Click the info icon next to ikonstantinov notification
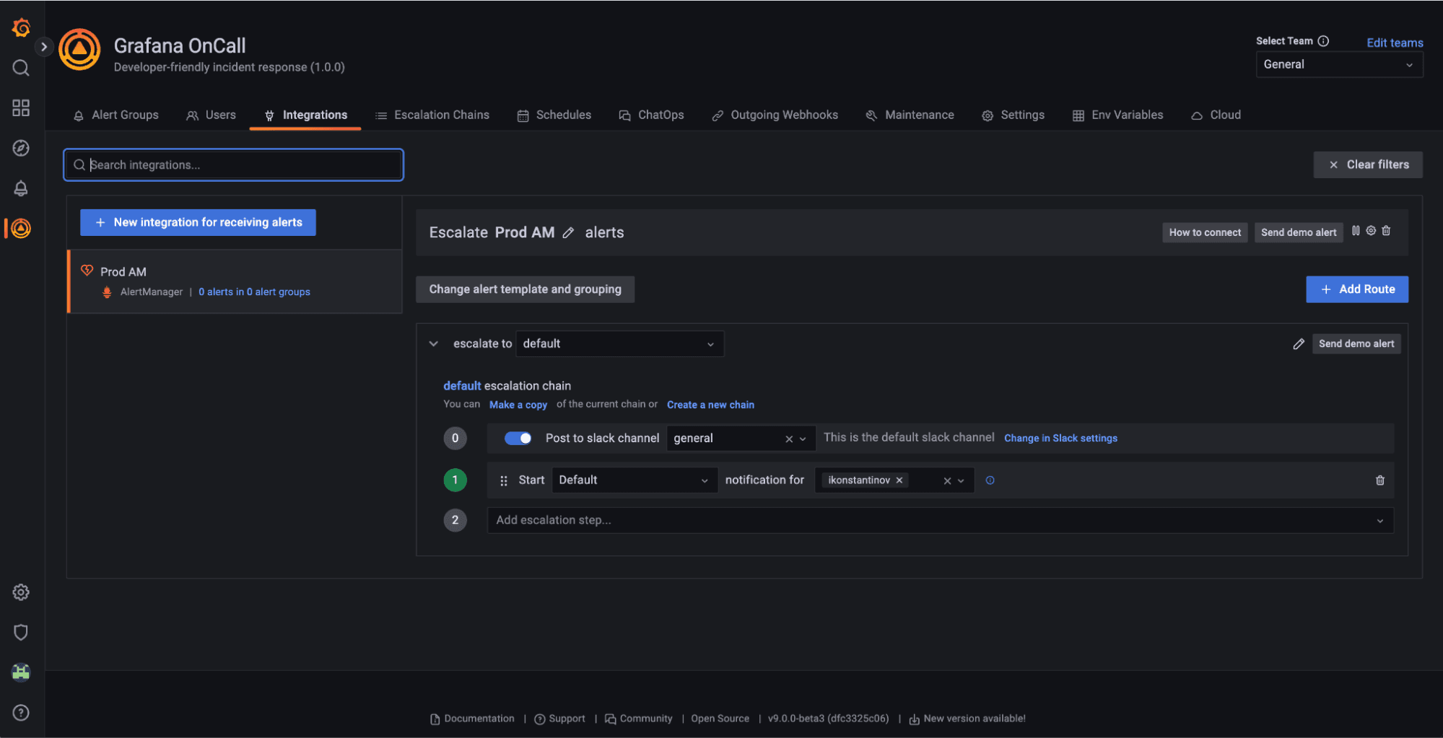This screenshot has height=738, width=1443. click(x=990, y=480)
